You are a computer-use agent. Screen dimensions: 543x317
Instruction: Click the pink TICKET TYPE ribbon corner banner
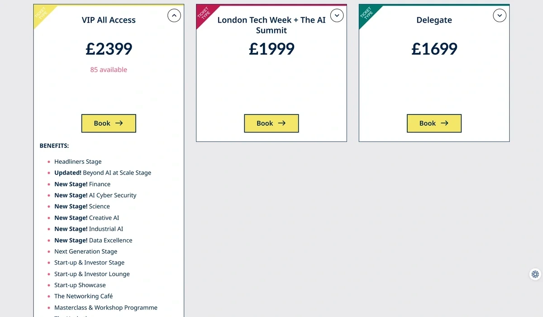[205, 14]
